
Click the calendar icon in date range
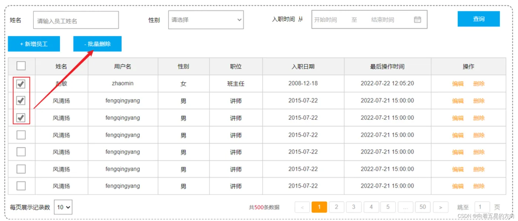(x=417, y=20)
